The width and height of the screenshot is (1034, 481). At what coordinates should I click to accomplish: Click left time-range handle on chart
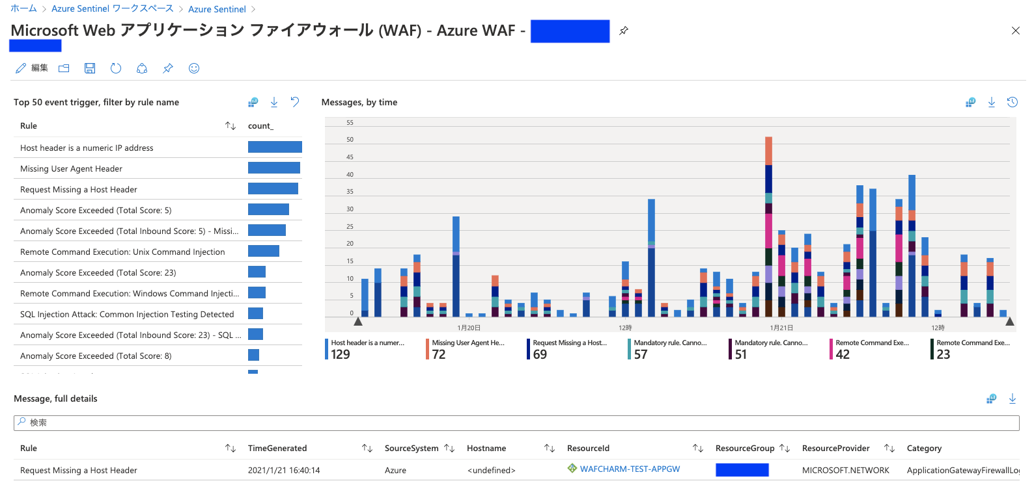357,321
